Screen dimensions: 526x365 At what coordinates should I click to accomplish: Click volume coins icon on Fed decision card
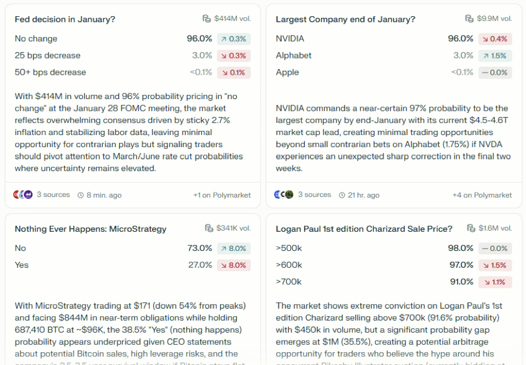coord(207,19)
